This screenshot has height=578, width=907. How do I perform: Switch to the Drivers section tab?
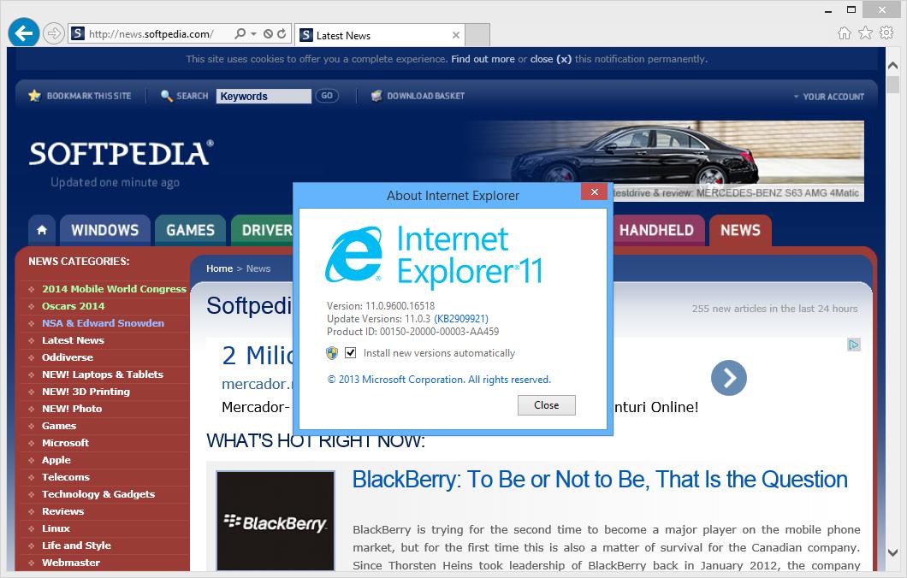tap(264, 230)
